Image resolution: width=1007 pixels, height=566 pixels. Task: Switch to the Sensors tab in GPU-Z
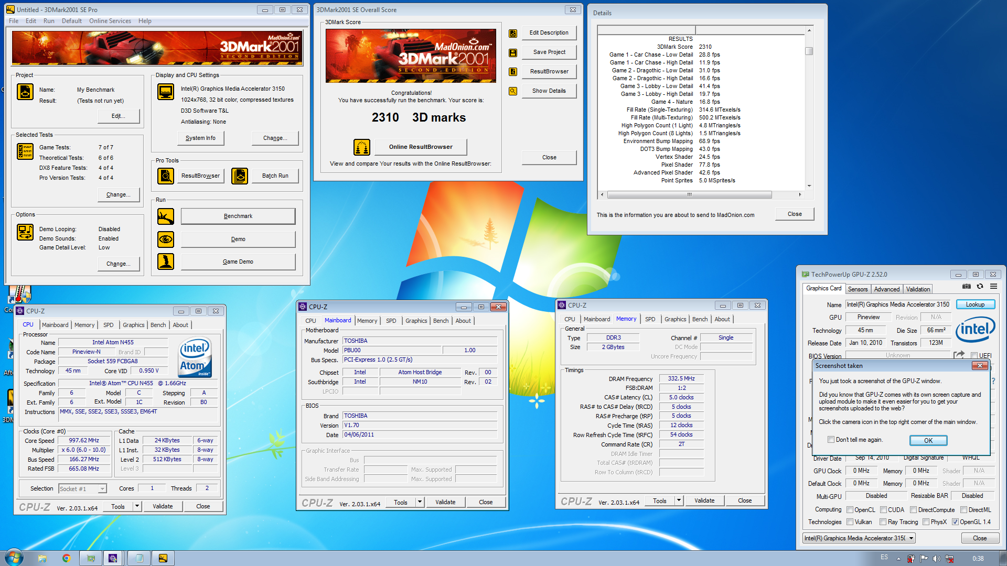click(858, 289)
